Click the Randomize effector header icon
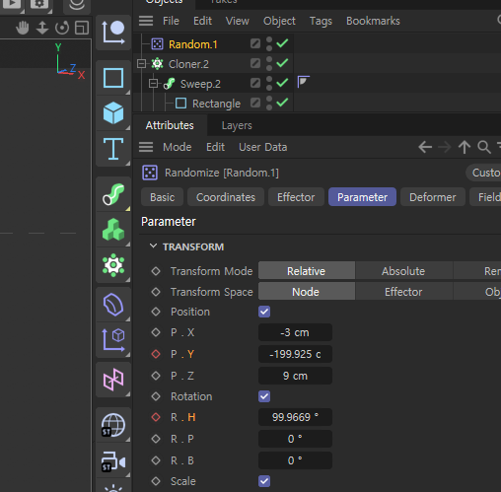This screenshot has height=492, width=501. (x=150, y=173)
